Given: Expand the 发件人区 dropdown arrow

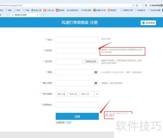Looking at the screenshot, I should (96, 94).
